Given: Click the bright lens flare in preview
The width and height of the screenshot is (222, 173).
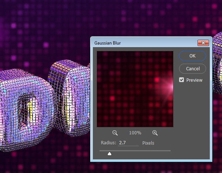Looking at the screenshot, I should [x=169, y=86].
